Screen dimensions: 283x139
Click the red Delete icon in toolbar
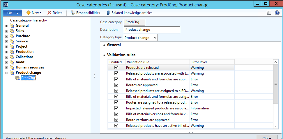pos(49,13)
